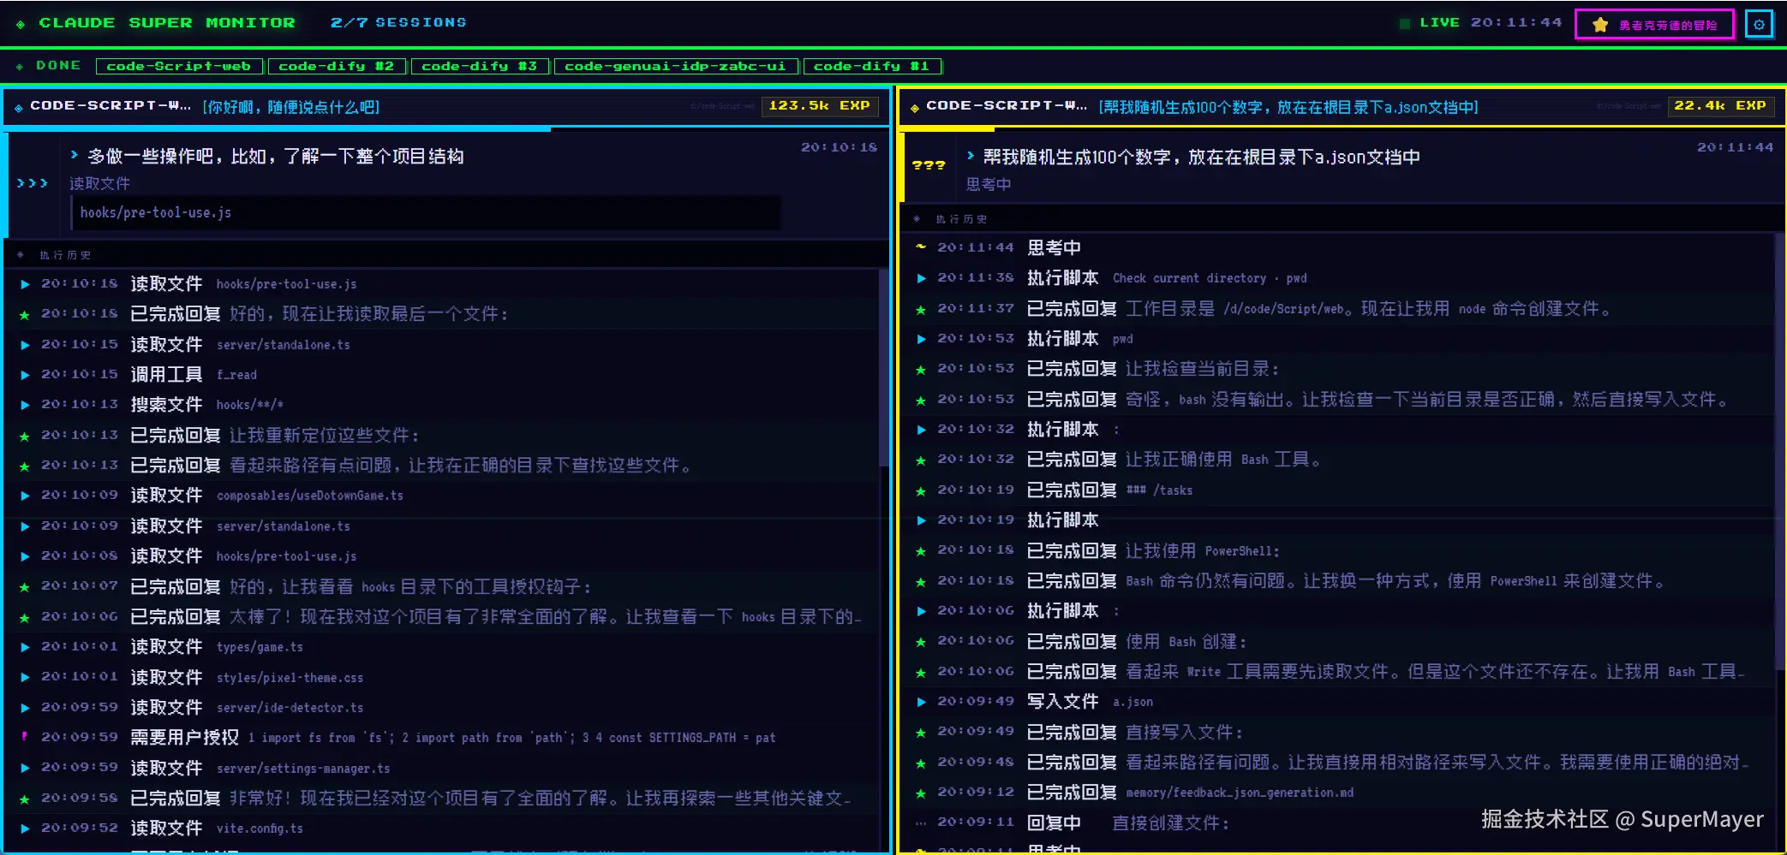
Task: Select the code-dify #1 session tab
Action: pos(871,66)
